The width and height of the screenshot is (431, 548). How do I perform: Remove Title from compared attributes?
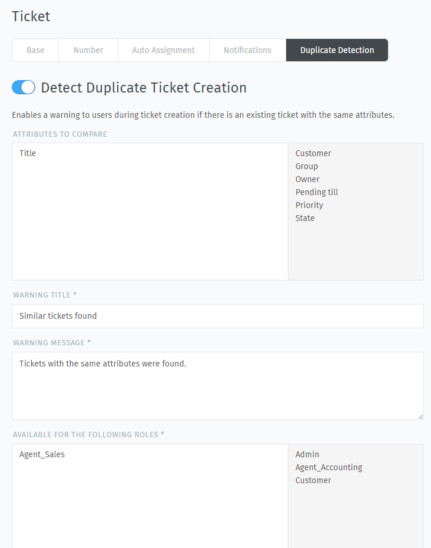(x=27, y=153)
